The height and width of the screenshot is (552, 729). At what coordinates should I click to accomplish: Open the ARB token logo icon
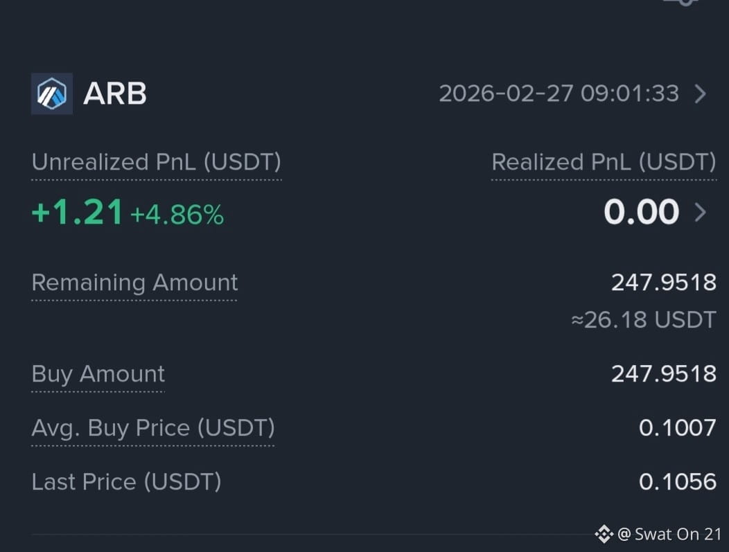pyautogui.click(x=51, y=94)
